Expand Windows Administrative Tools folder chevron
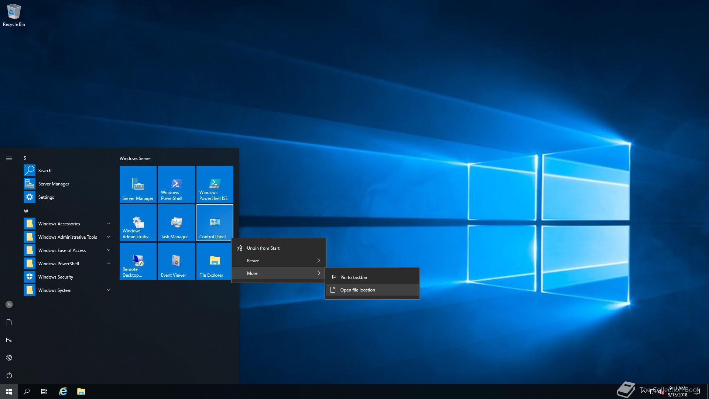The width and height of the screenshot is (709, 399). [x=109, y=237]
